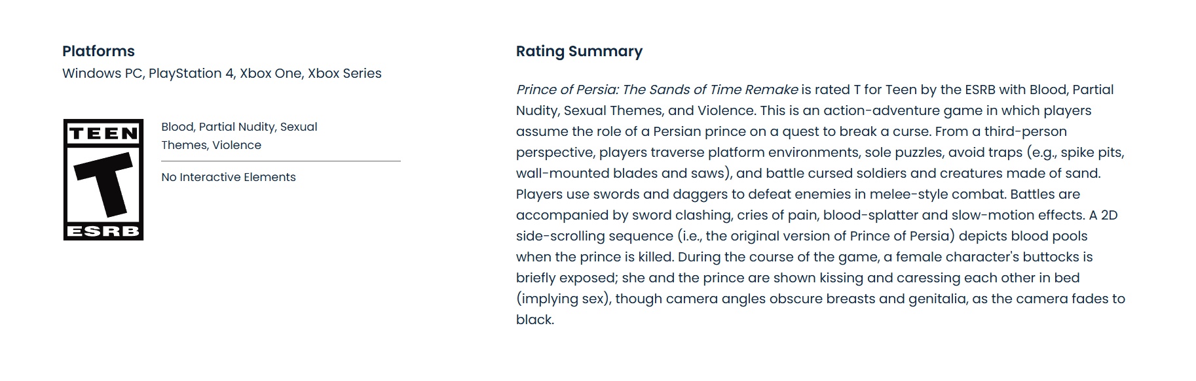
Task: Click the text 'spike pits' in summary
Action: coord(1091,152)
